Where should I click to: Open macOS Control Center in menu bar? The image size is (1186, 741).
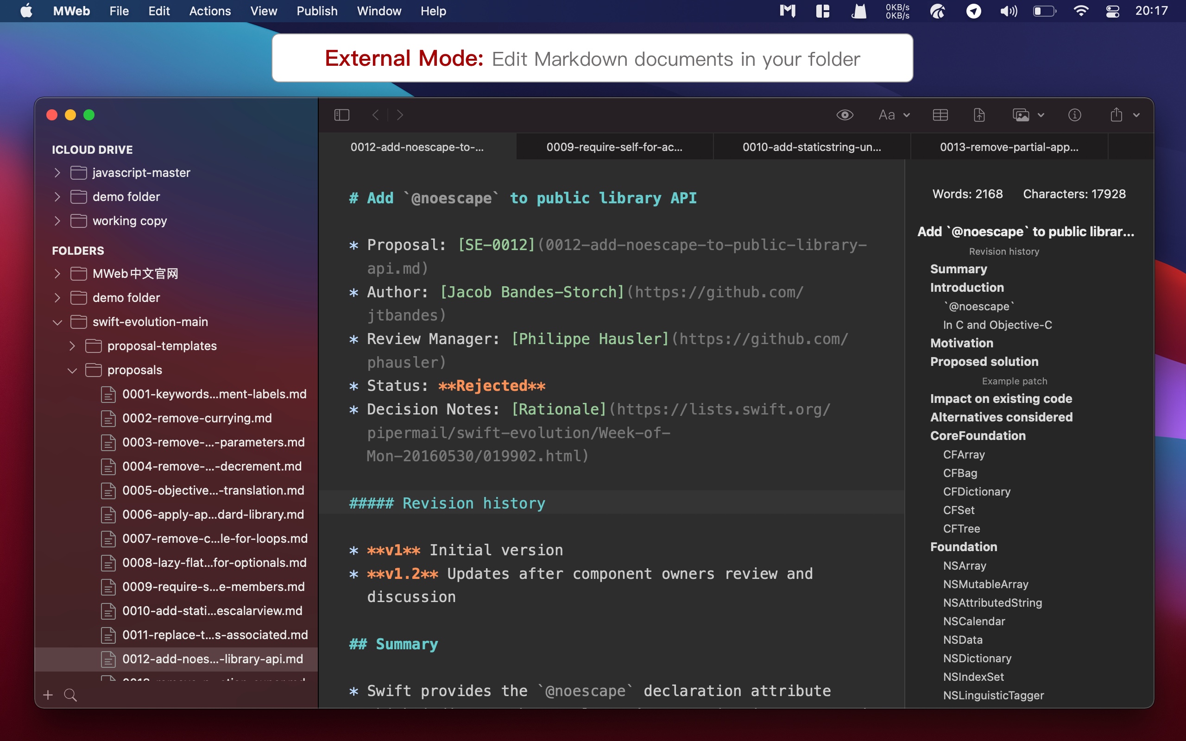(1112, 11)
